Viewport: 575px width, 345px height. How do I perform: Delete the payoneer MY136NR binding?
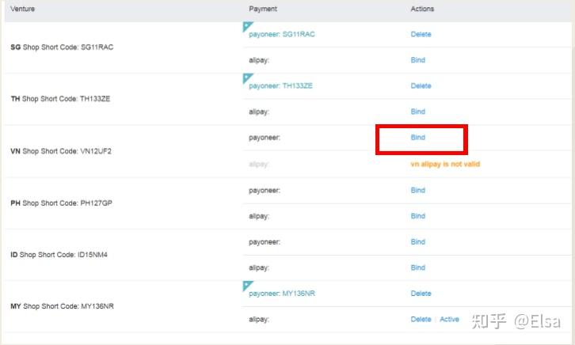click(421, 294)
